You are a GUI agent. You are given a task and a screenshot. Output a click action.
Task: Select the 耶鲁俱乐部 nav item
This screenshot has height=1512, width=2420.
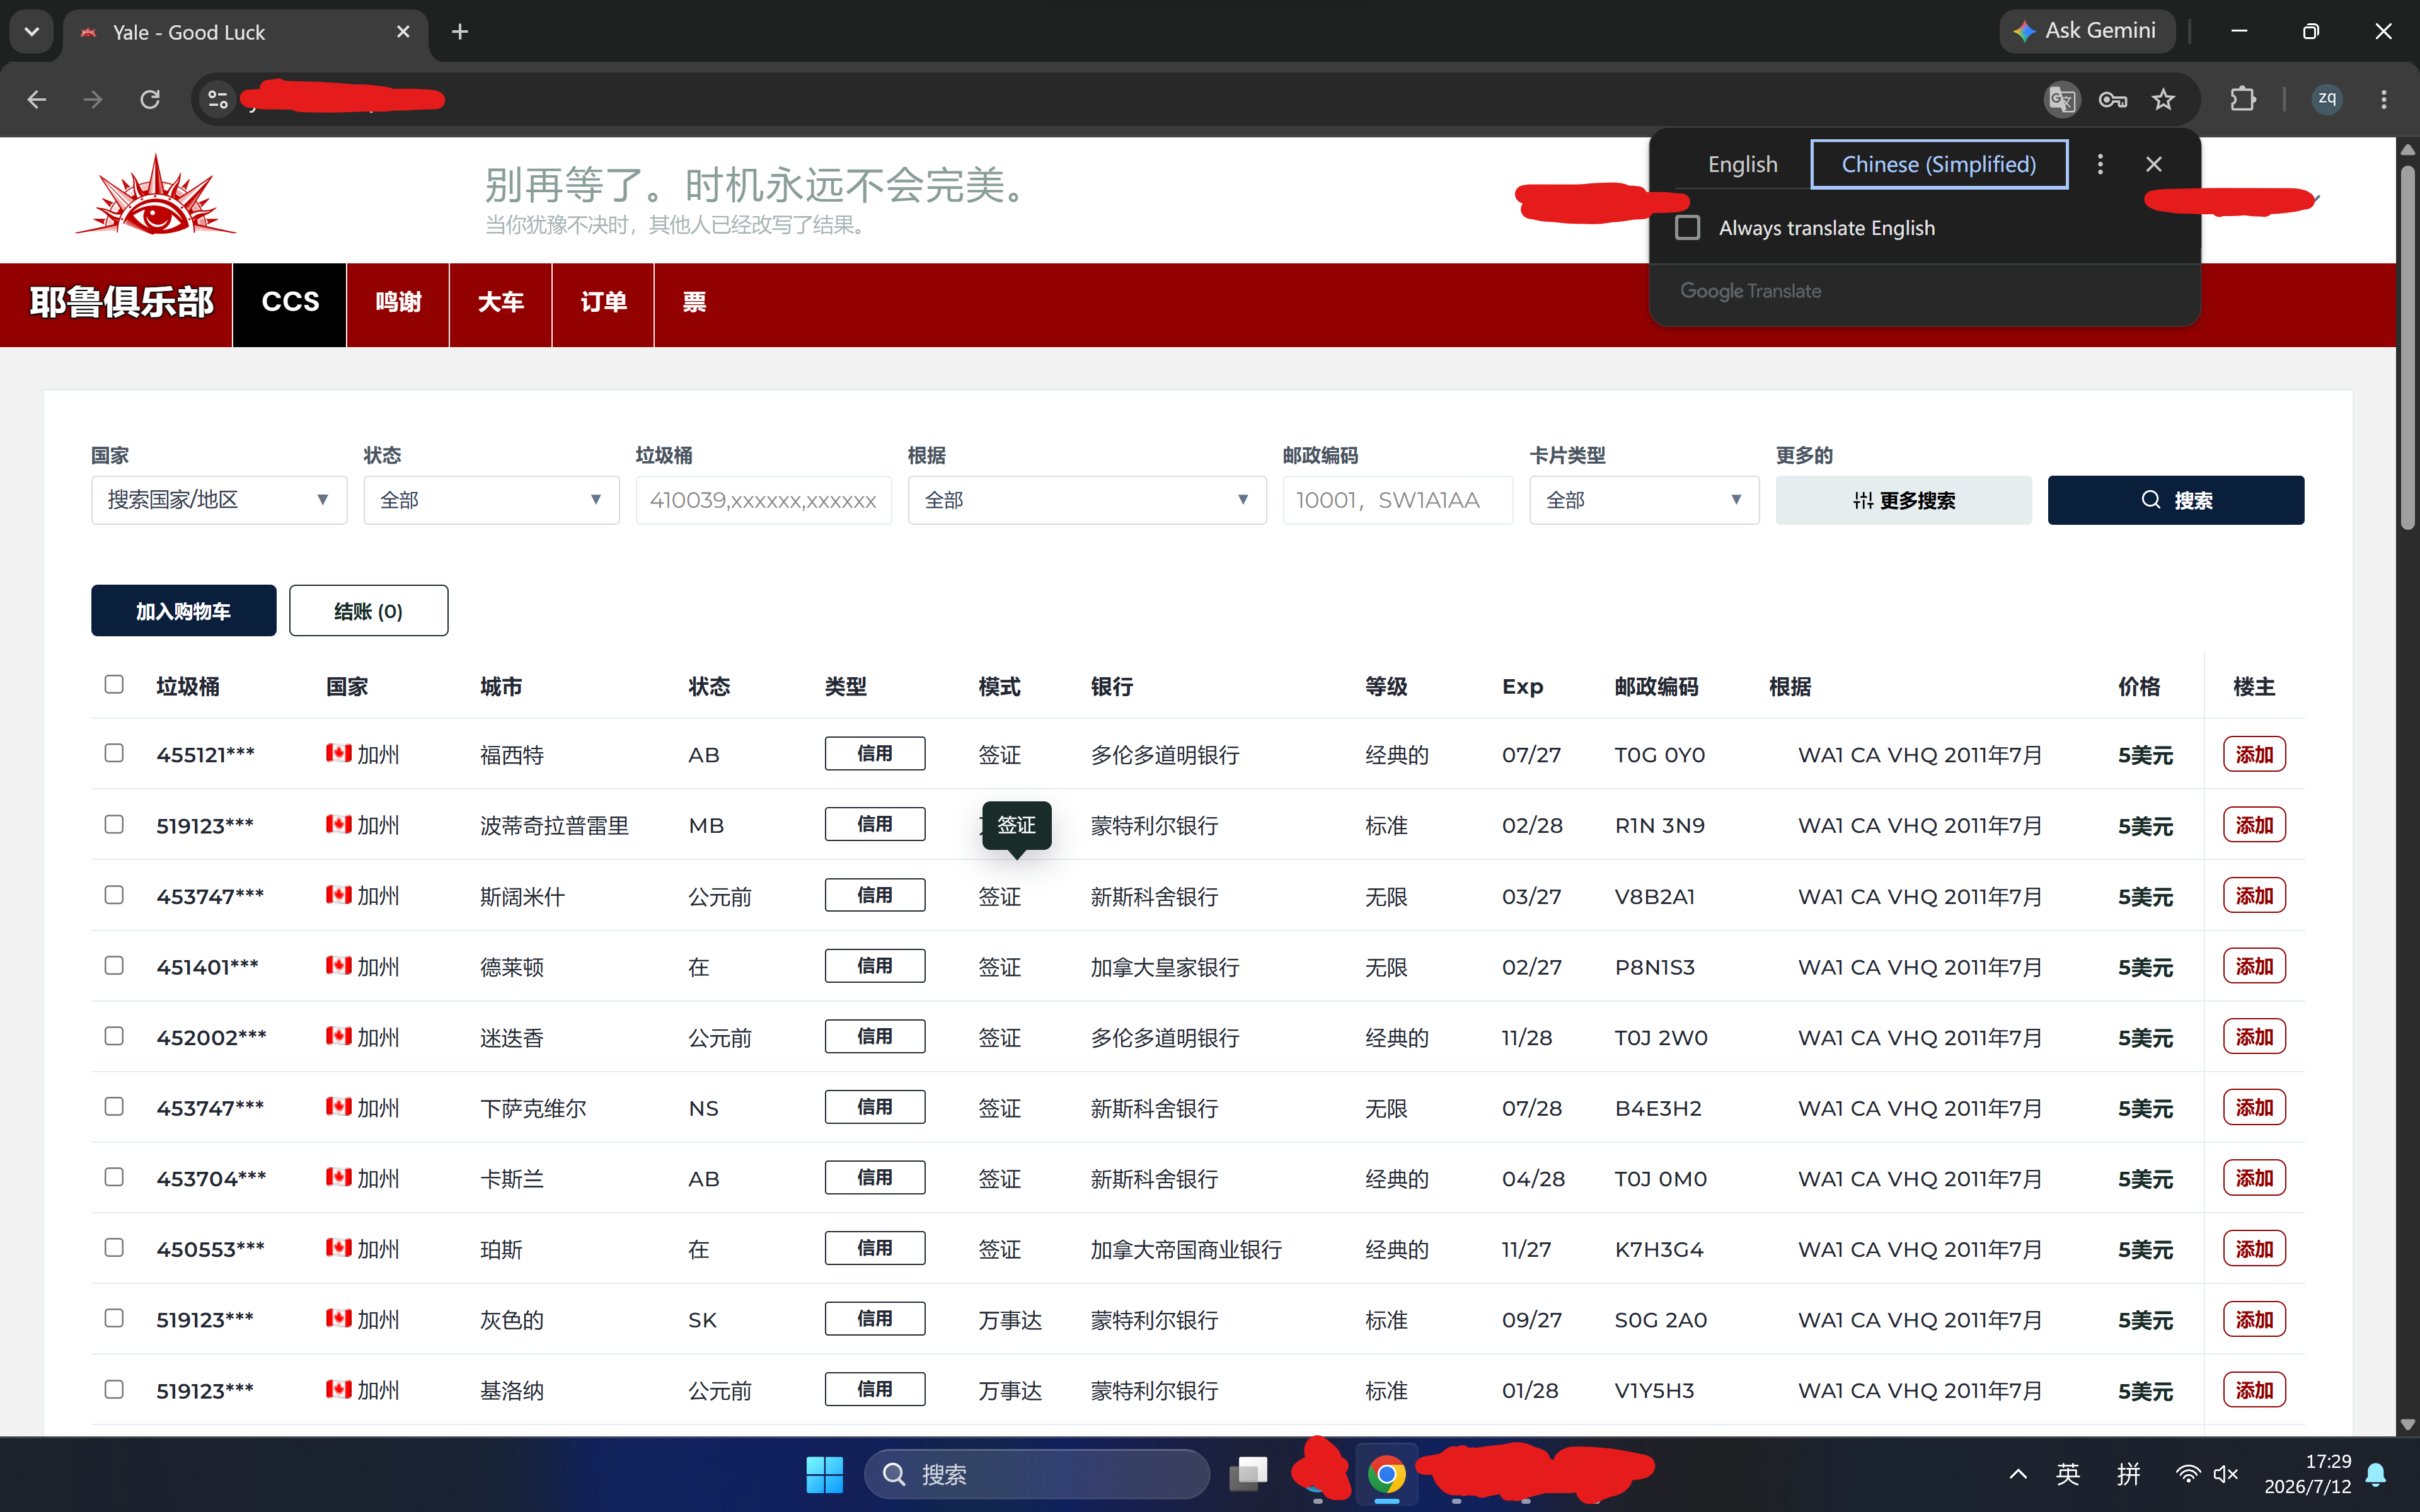click(x=121, y=303)
